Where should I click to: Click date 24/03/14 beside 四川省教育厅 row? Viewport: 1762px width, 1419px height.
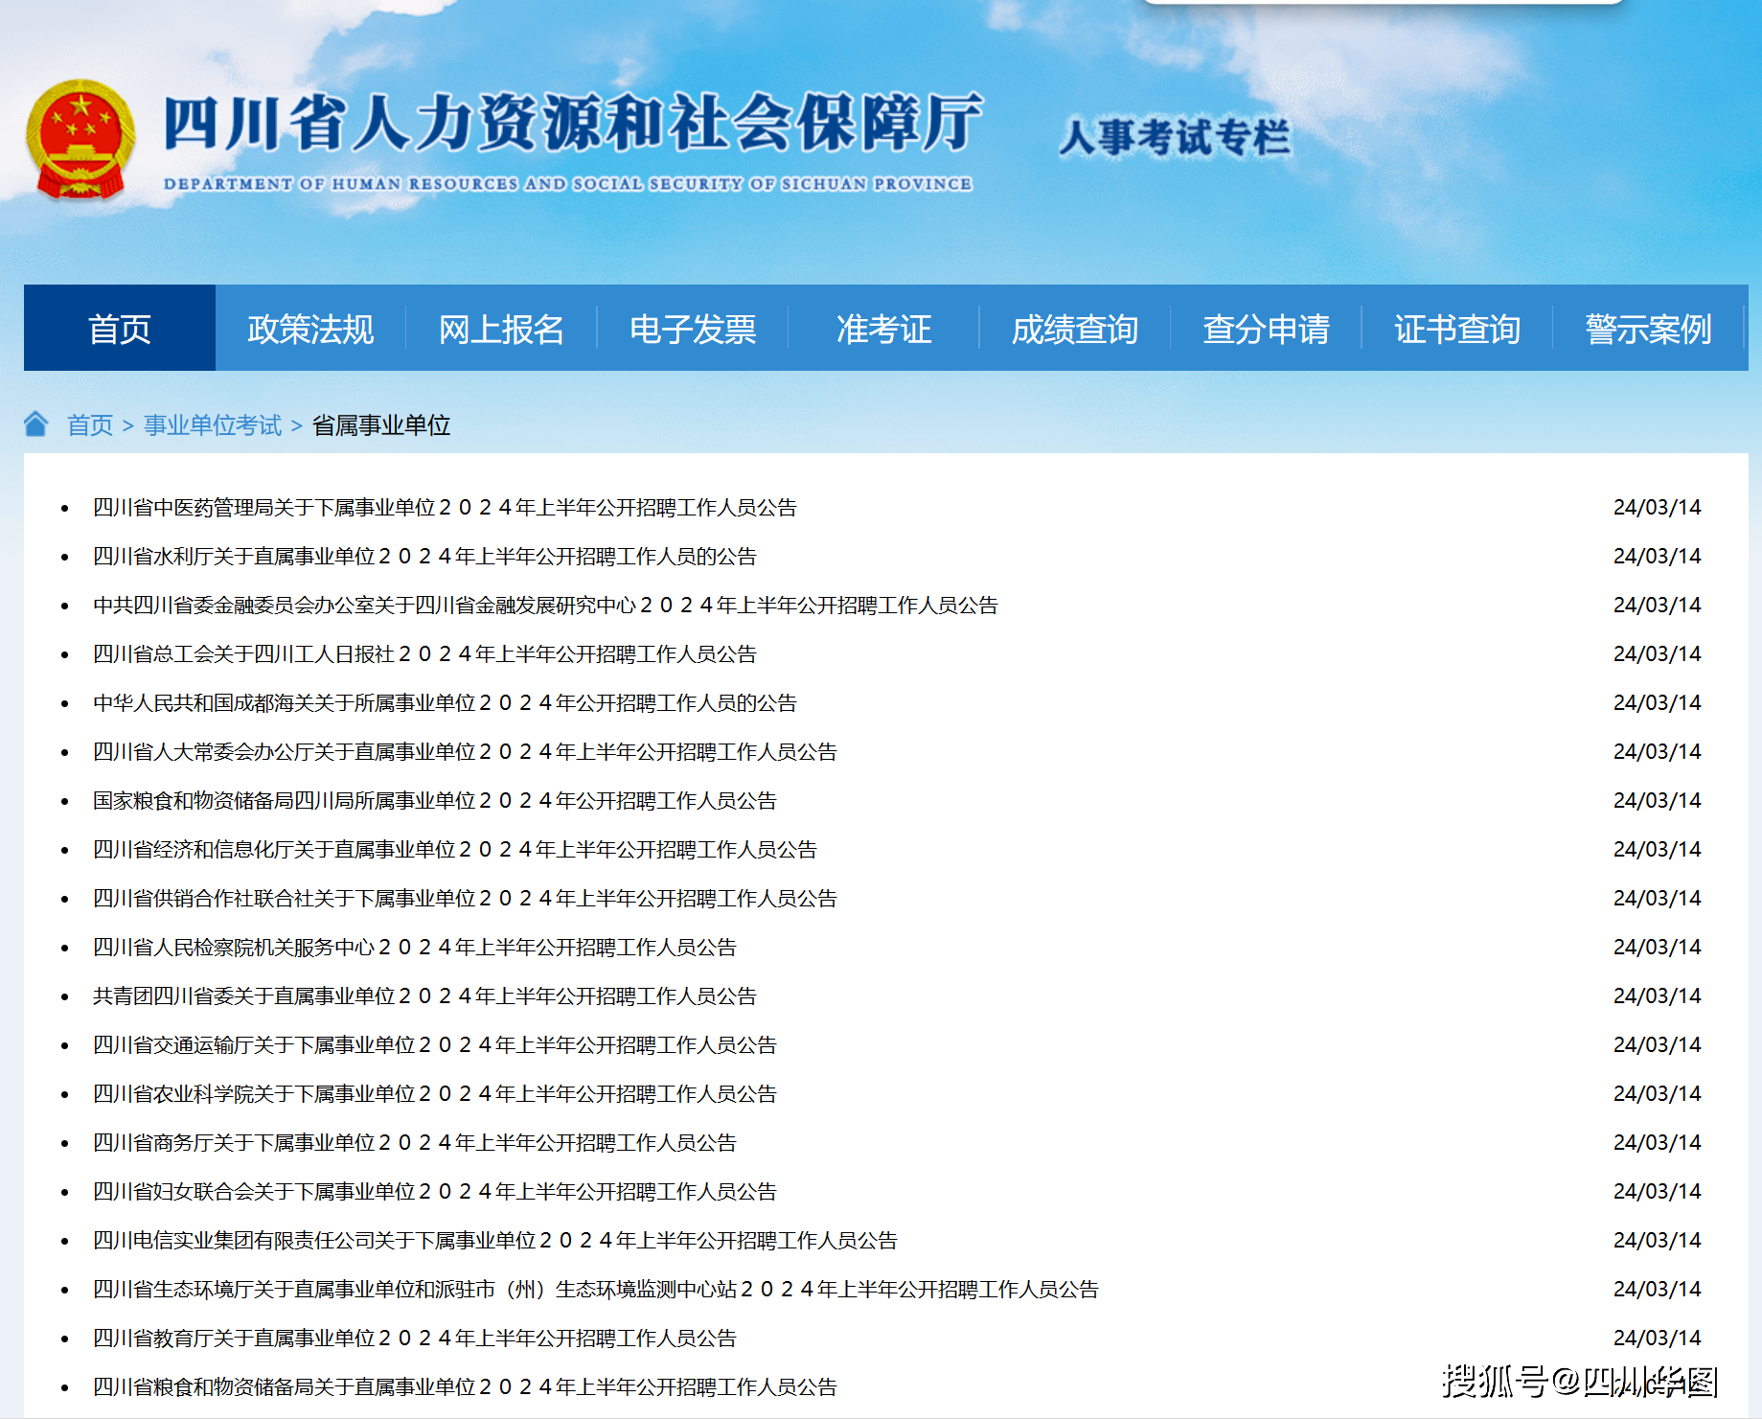(1657, 1338)
